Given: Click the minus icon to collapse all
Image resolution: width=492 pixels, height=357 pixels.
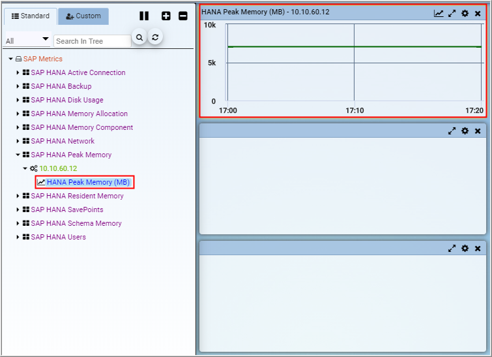Looking at the screenshot, I should click(x=183, y=16).
